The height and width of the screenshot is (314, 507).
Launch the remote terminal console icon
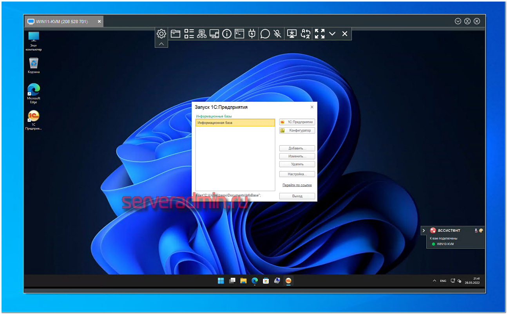click(x=239, y=34)
